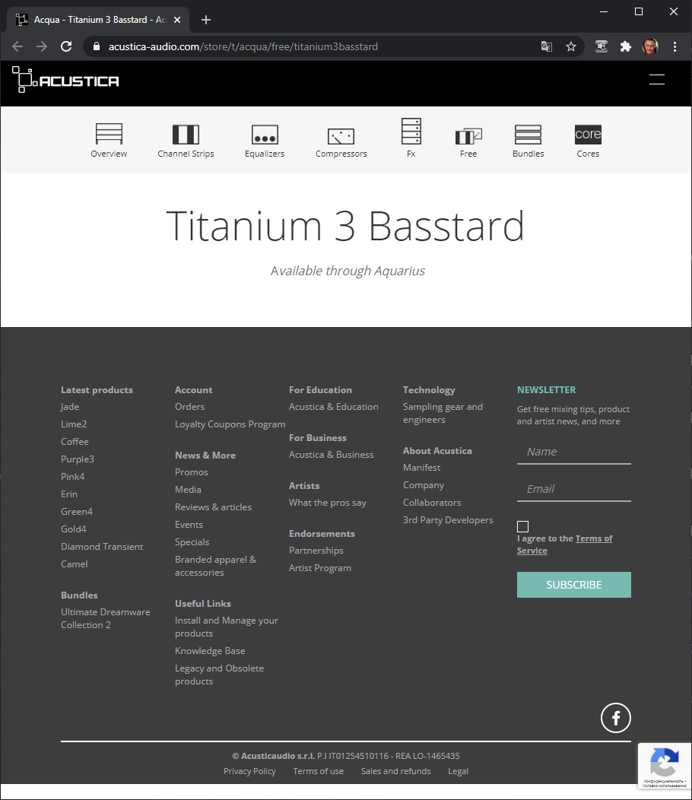Go back with the browser back arrow
Viewport: 692px width, 800px height.
point(17,46)
